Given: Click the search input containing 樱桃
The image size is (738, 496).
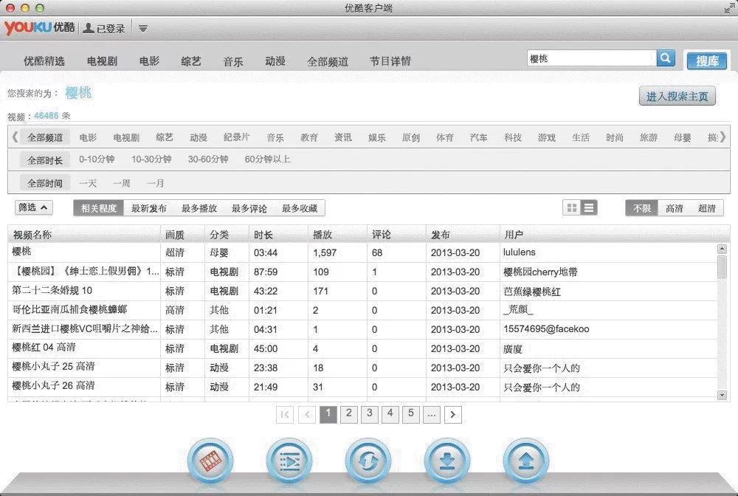Looking at the screenshot, I should pyautogui.click(x=592, y=58).
